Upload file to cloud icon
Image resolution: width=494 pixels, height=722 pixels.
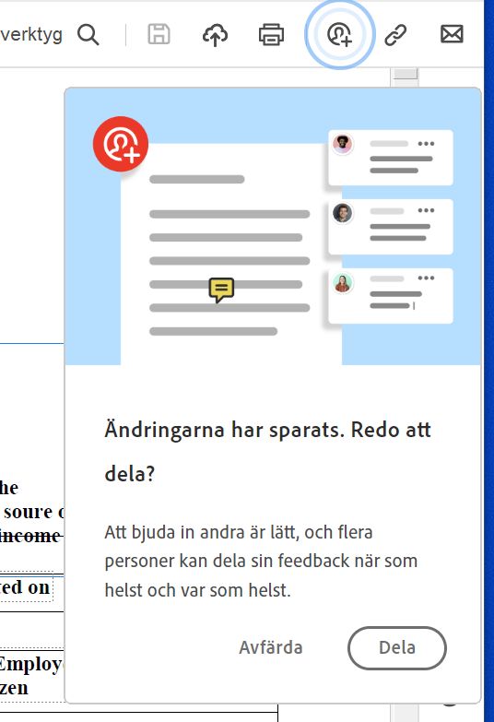pos(215,35)
